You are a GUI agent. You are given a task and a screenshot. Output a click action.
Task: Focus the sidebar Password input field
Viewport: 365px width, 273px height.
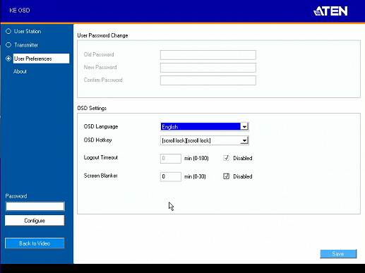point(35,206)
